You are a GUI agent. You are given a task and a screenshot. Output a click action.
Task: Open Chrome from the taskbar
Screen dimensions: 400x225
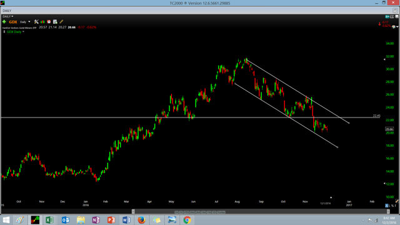point(187,220)
